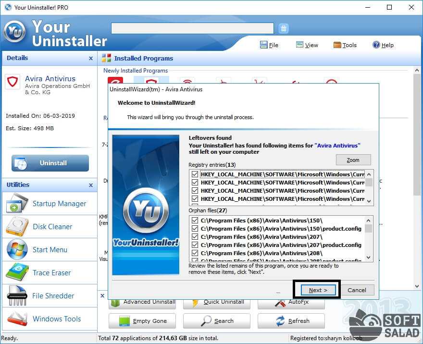Open the Startup Manager utility icon

[x=17, y=204]
